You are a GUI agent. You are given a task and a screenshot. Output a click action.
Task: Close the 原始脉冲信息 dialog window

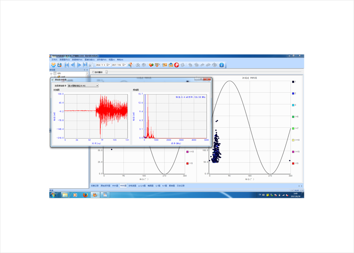(x=208, y=79)
